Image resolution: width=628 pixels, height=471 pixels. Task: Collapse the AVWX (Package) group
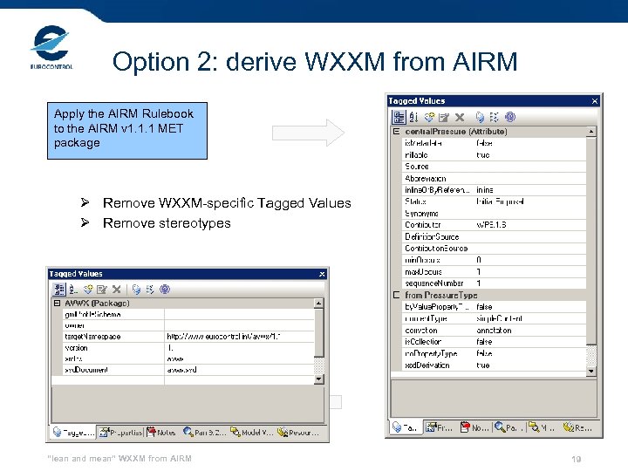pos(57,304)
